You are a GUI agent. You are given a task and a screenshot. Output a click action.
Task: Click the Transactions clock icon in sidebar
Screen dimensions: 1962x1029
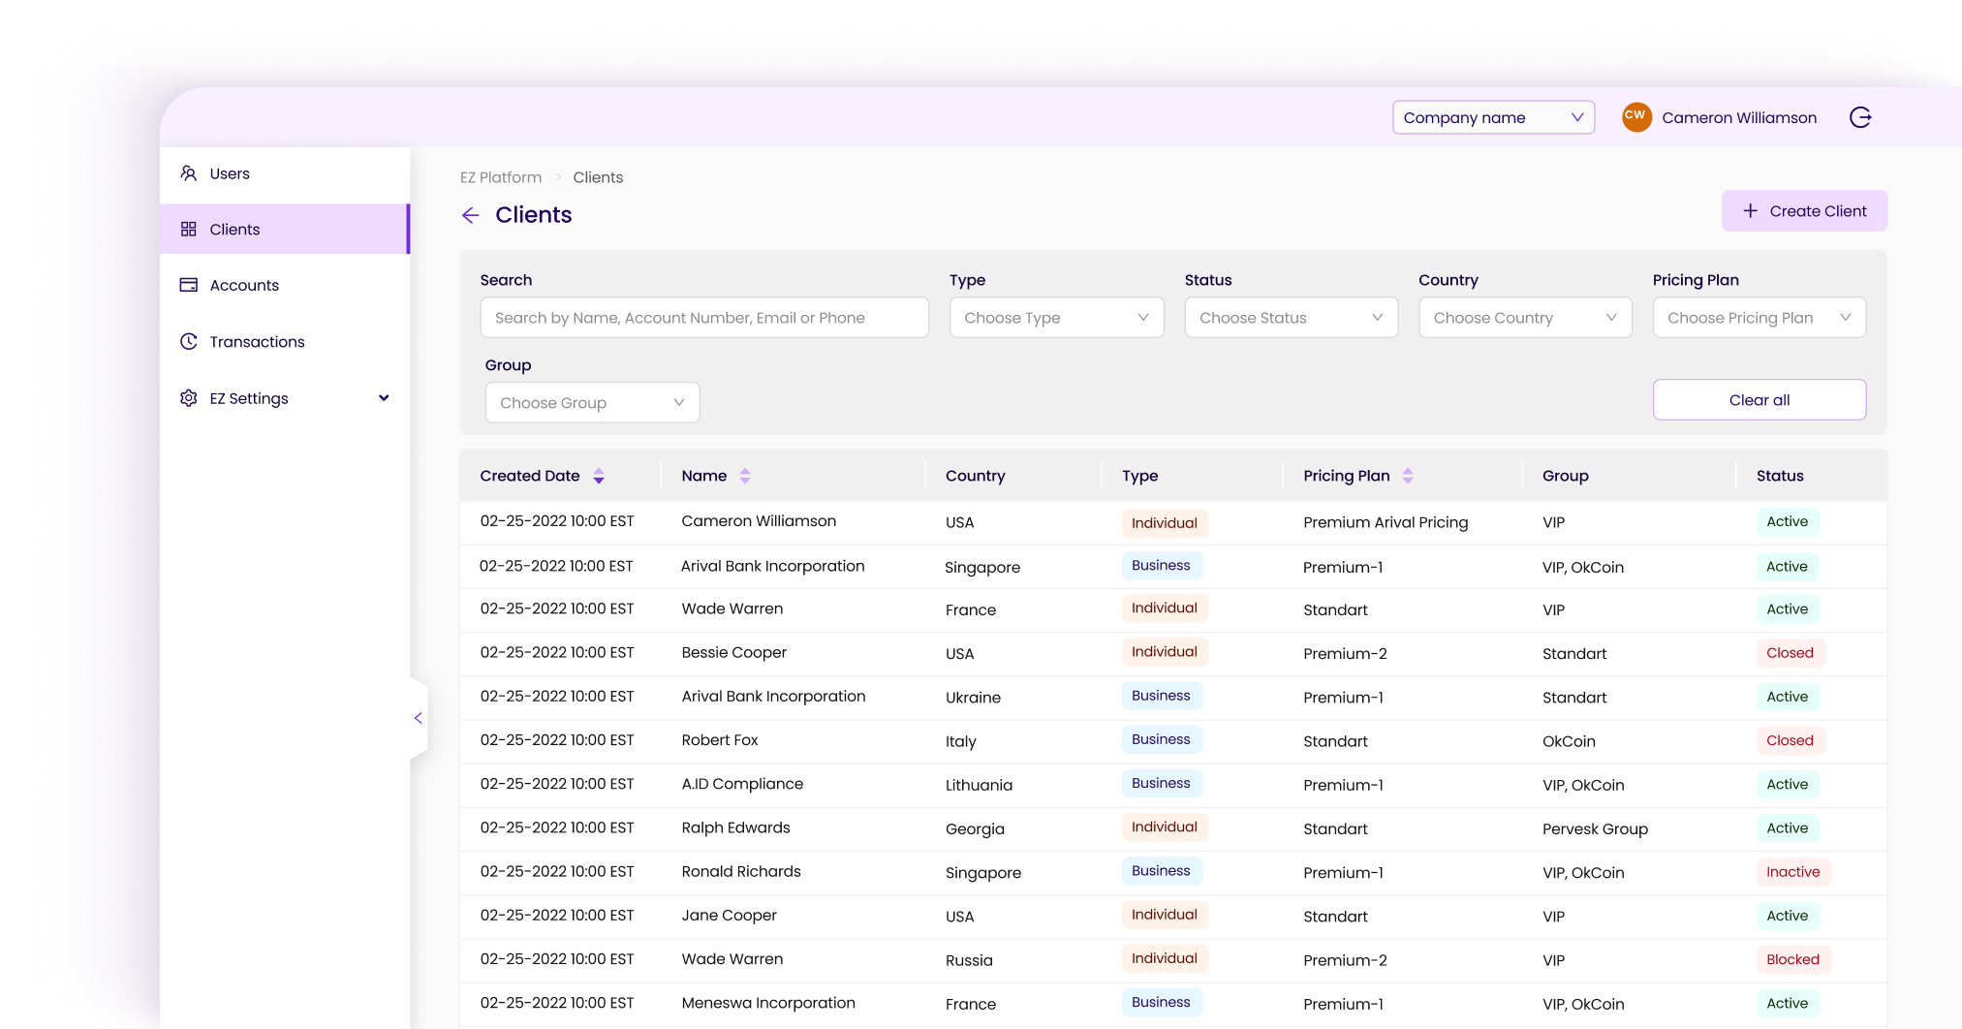[x=189, y=341]
